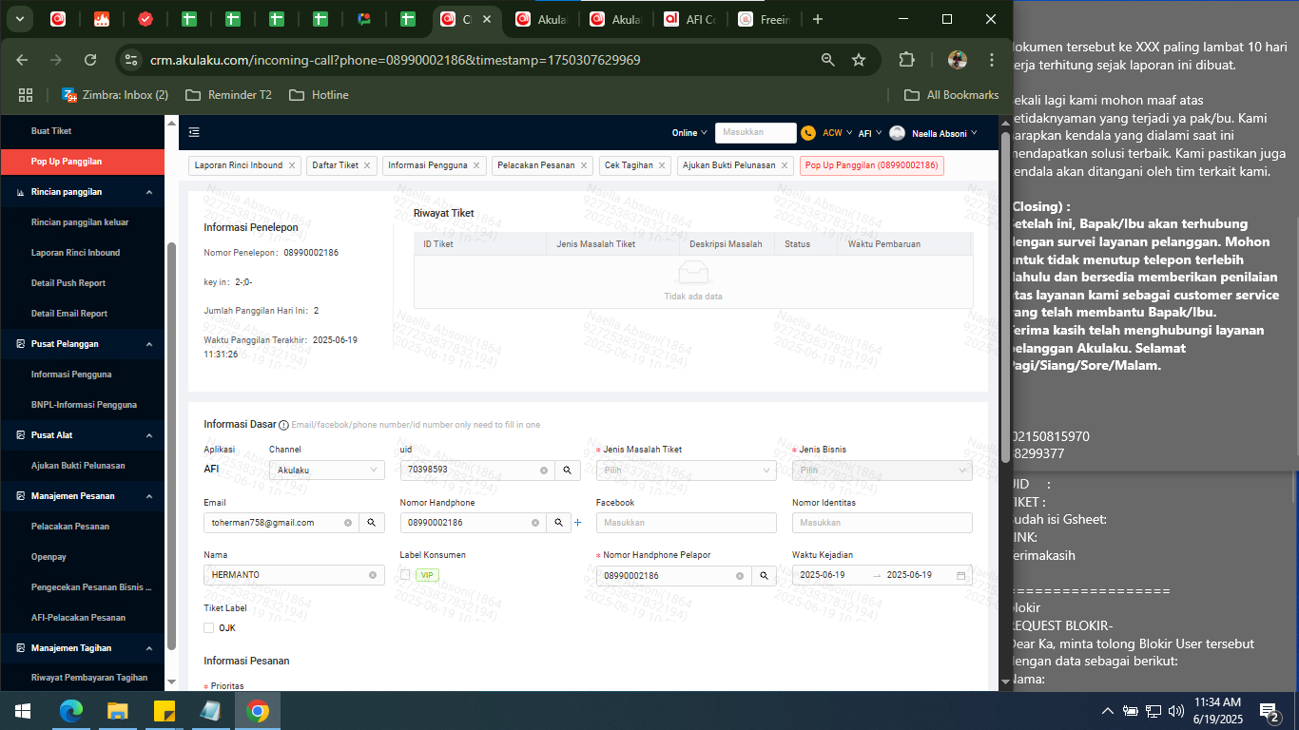The image size is (1299, 730).
Task: Go back to the previous page
Action: click(23, 60)
